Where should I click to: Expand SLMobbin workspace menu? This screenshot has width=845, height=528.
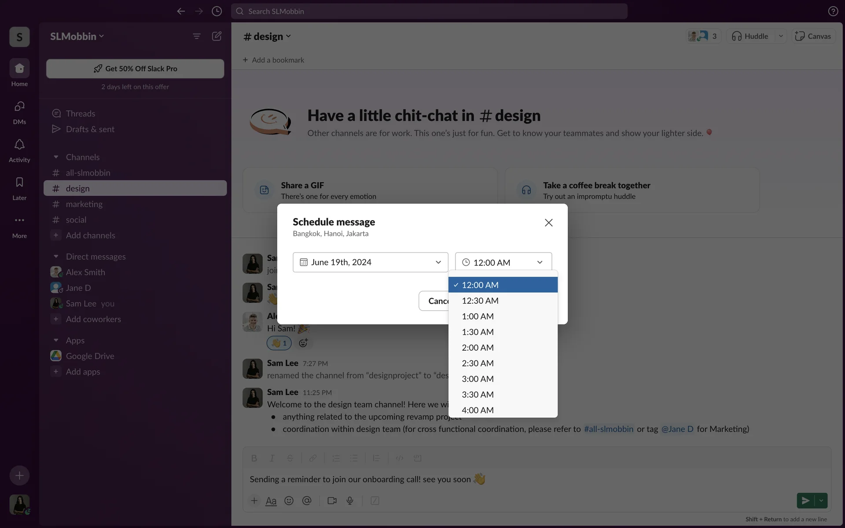click(x=77, y=36)
